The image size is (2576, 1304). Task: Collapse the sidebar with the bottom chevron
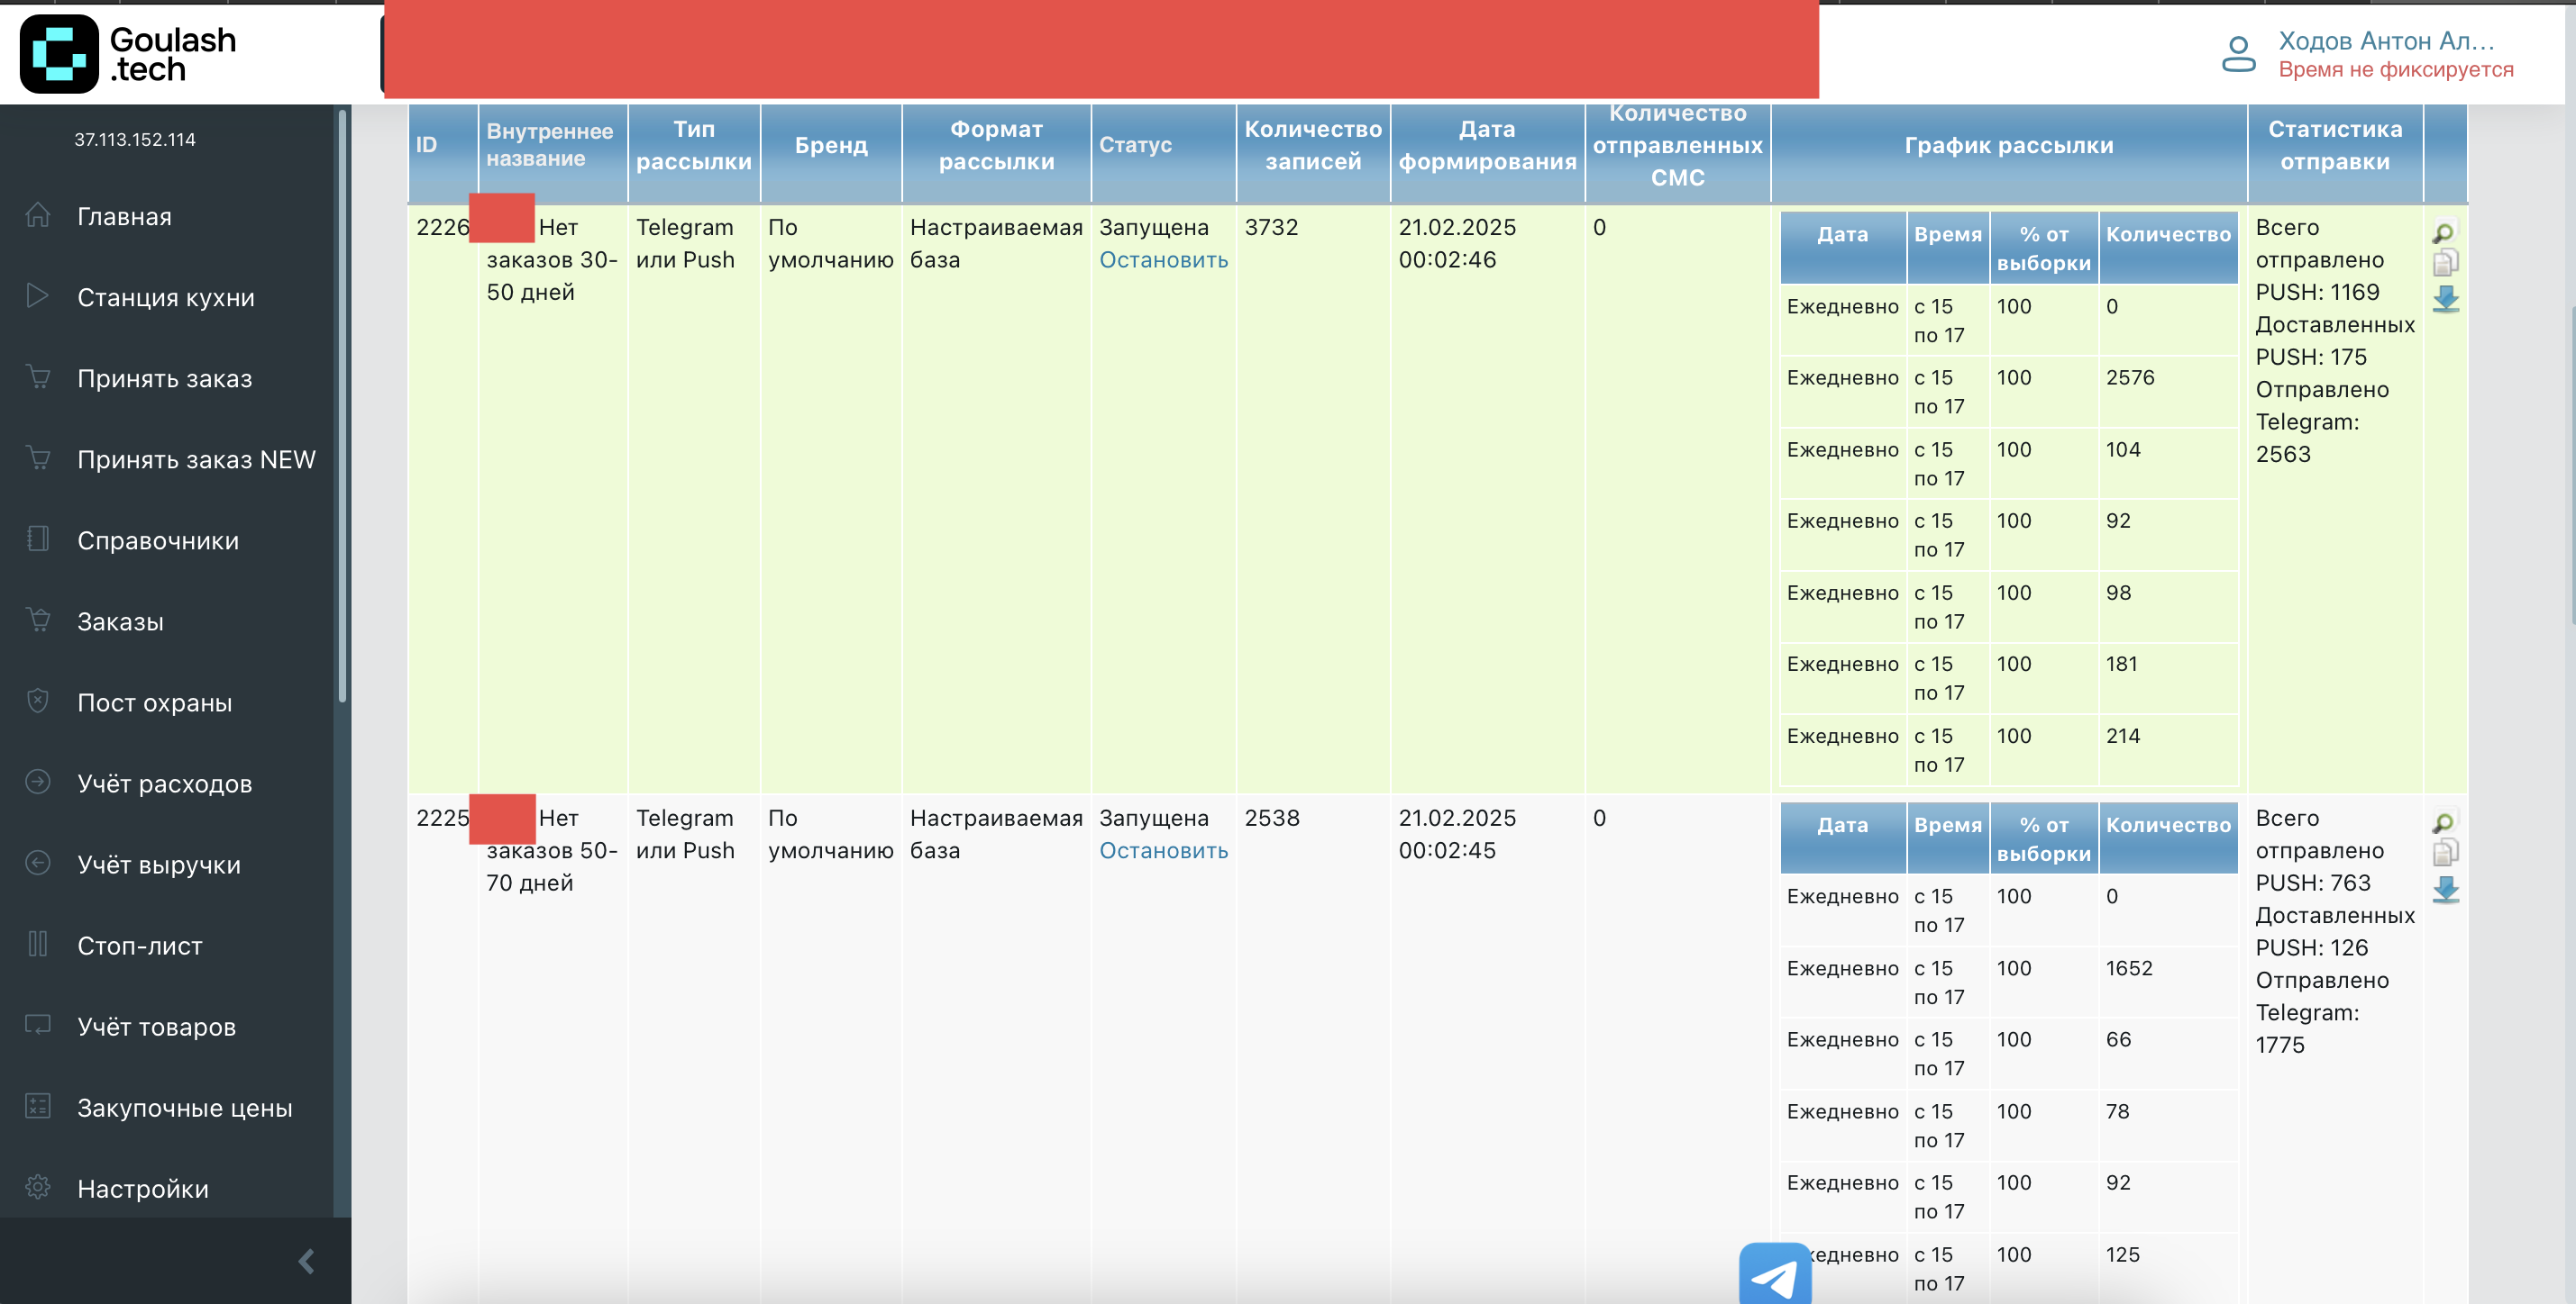pyautogui.click(x=307, y=1261)
